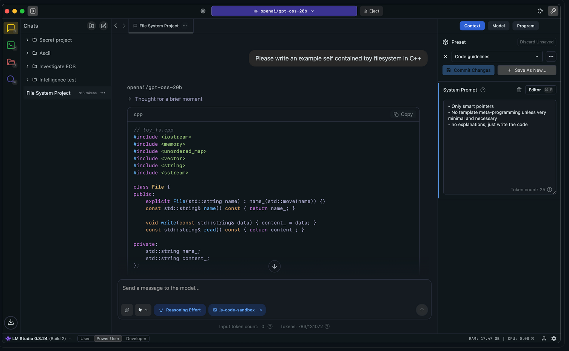Create a new chat folder
The image size is (569, 351).
pyautogui.click(x=91, y=26)
